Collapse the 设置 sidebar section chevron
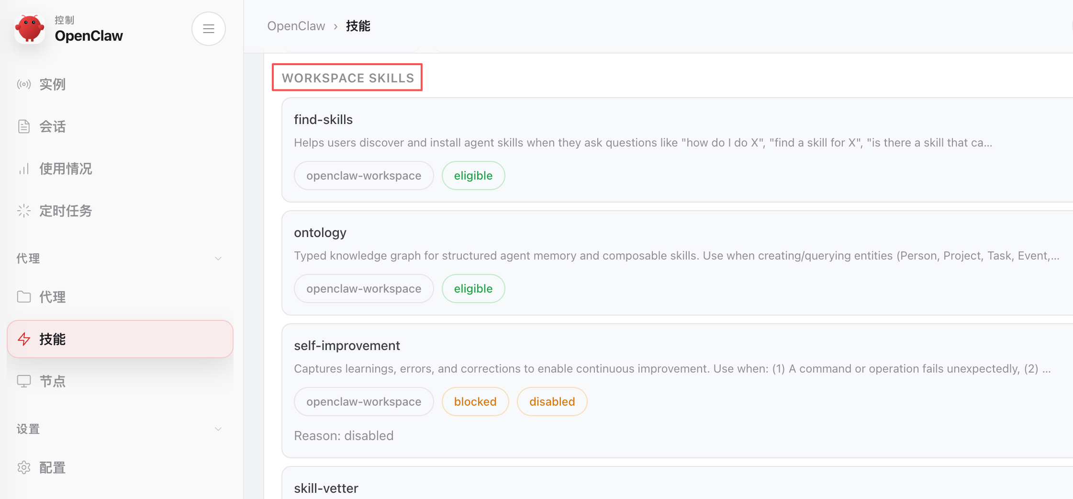 pos(218,429)
